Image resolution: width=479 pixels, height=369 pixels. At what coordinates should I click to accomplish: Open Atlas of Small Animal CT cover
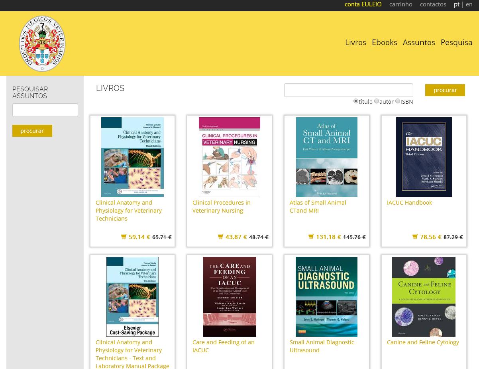click(327, 157)
